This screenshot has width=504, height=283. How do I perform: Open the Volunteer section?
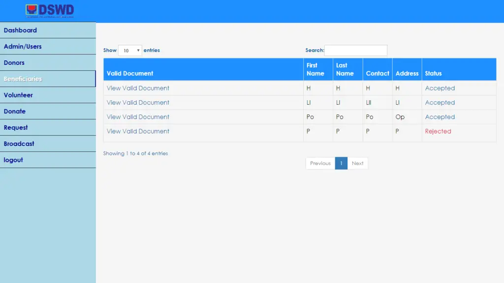click(x=19, y=95)
